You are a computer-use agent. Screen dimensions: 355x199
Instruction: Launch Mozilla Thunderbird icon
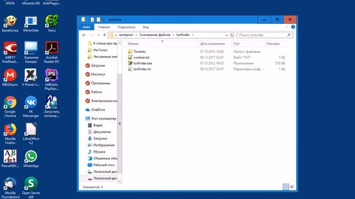(10, 188)
